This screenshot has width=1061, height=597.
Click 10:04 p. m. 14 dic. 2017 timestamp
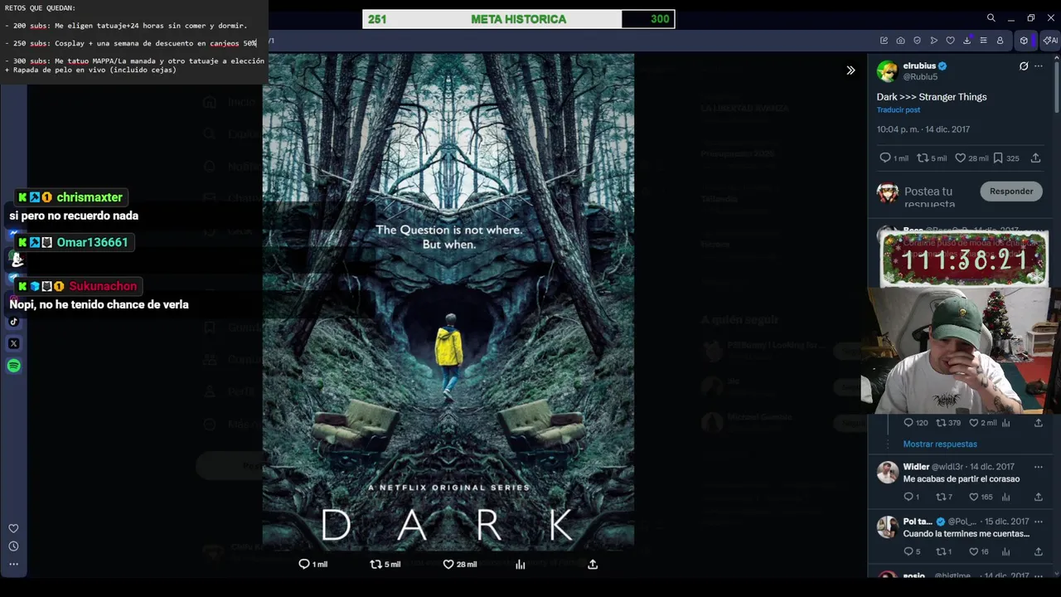[x=923, y=129]
